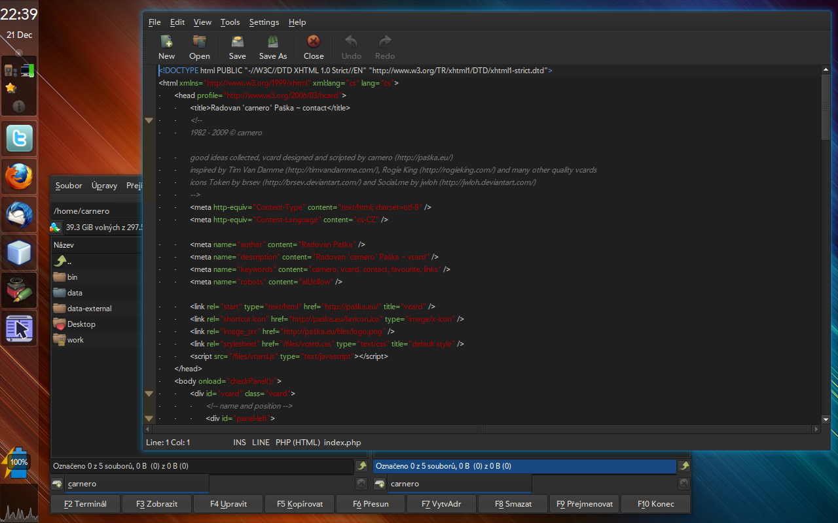Click the editor horizontal scrollbar right arrow

816,430
